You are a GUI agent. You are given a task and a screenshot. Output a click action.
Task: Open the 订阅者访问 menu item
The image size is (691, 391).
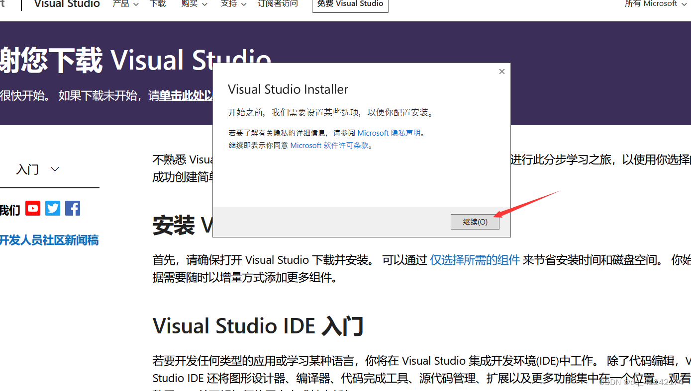click(278, 4)
